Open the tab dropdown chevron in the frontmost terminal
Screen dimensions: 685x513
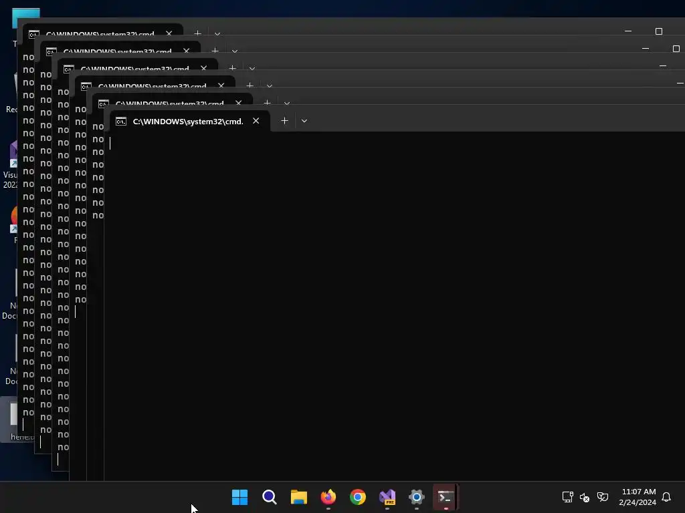304,121
